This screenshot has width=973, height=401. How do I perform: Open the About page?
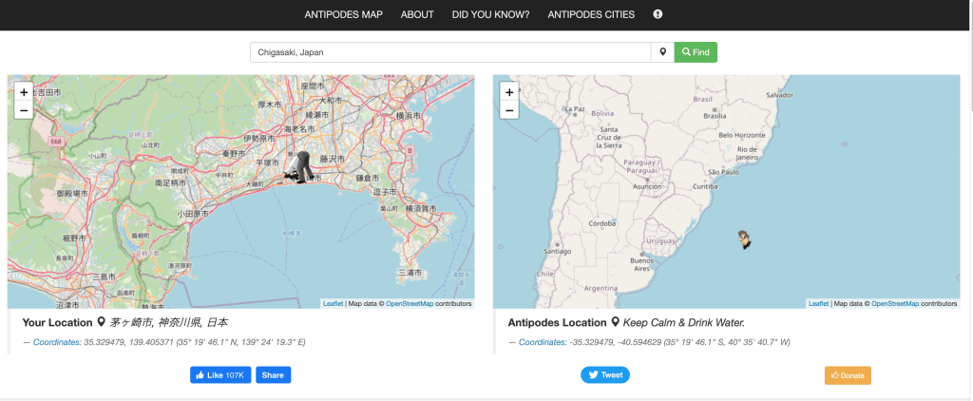point(417,14)
